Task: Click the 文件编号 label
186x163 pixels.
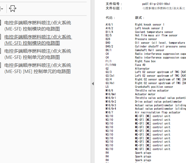Action: click(114, 4)
